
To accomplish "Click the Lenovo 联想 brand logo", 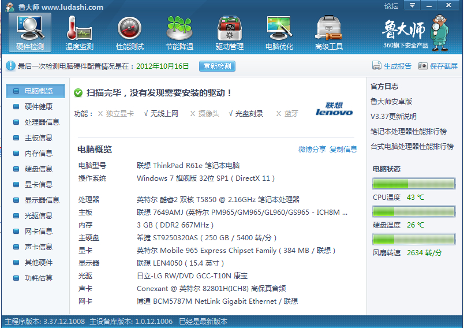I will point(334,109).
